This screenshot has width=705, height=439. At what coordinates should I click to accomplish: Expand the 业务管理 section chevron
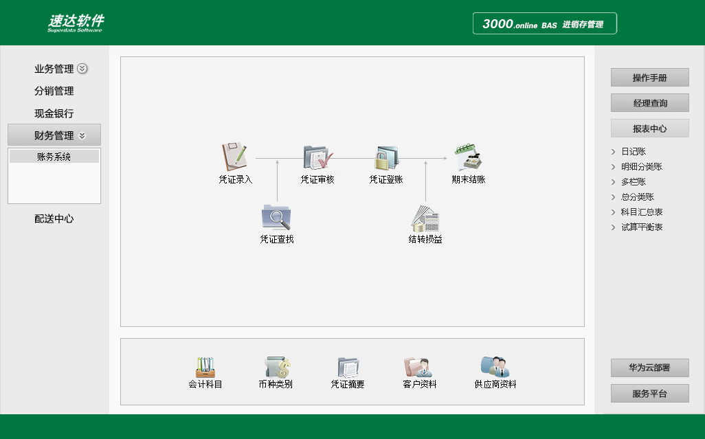pyautogui.click(x=82, y=69)
